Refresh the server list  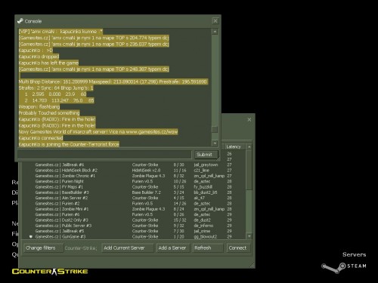(x=208, y=248)
